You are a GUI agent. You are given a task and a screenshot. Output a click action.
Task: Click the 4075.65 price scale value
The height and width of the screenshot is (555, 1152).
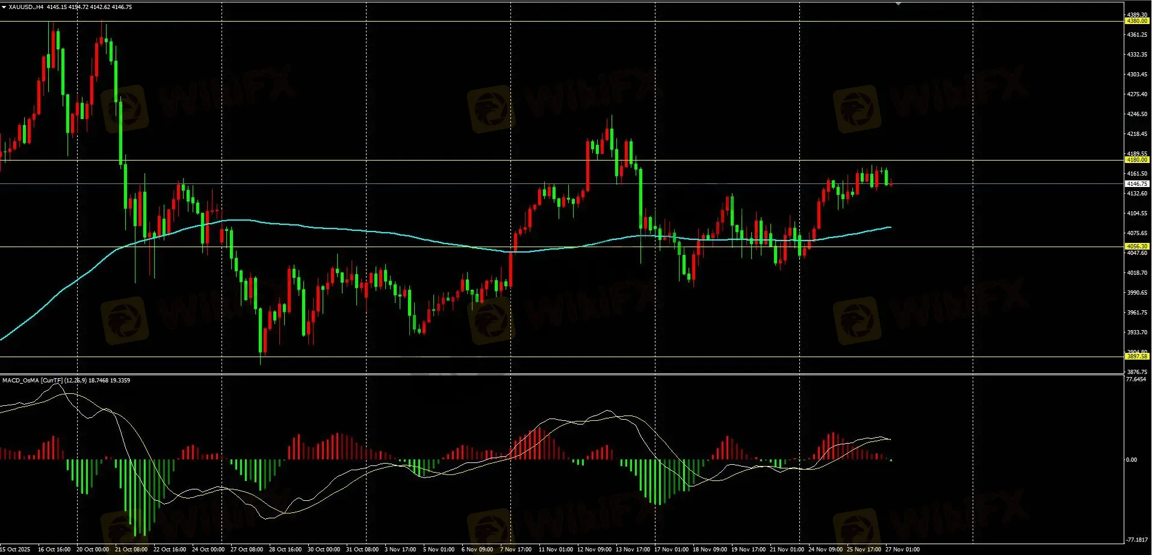click(1137, 233)
